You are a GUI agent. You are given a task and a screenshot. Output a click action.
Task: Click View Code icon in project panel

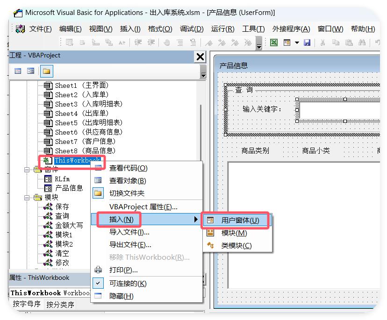tap(18, 71)
